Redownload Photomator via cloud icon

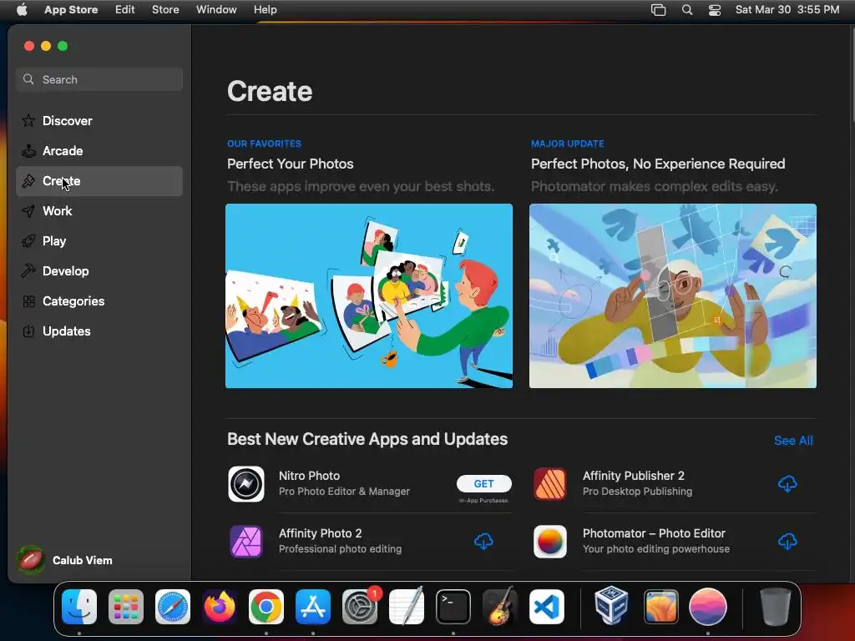(787, 541)
